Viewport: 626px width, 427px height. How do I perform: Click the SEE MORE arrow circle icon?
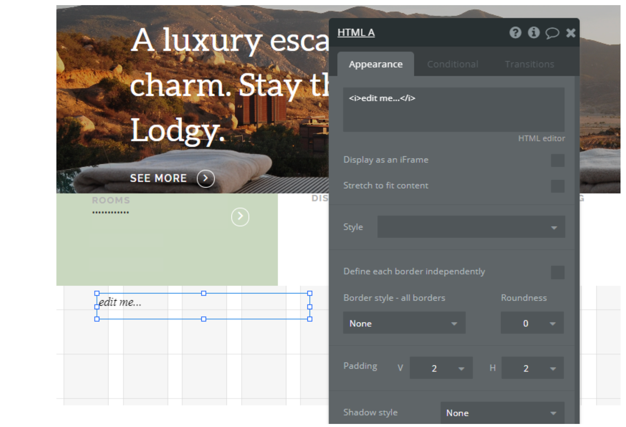(x=206, y=178)
